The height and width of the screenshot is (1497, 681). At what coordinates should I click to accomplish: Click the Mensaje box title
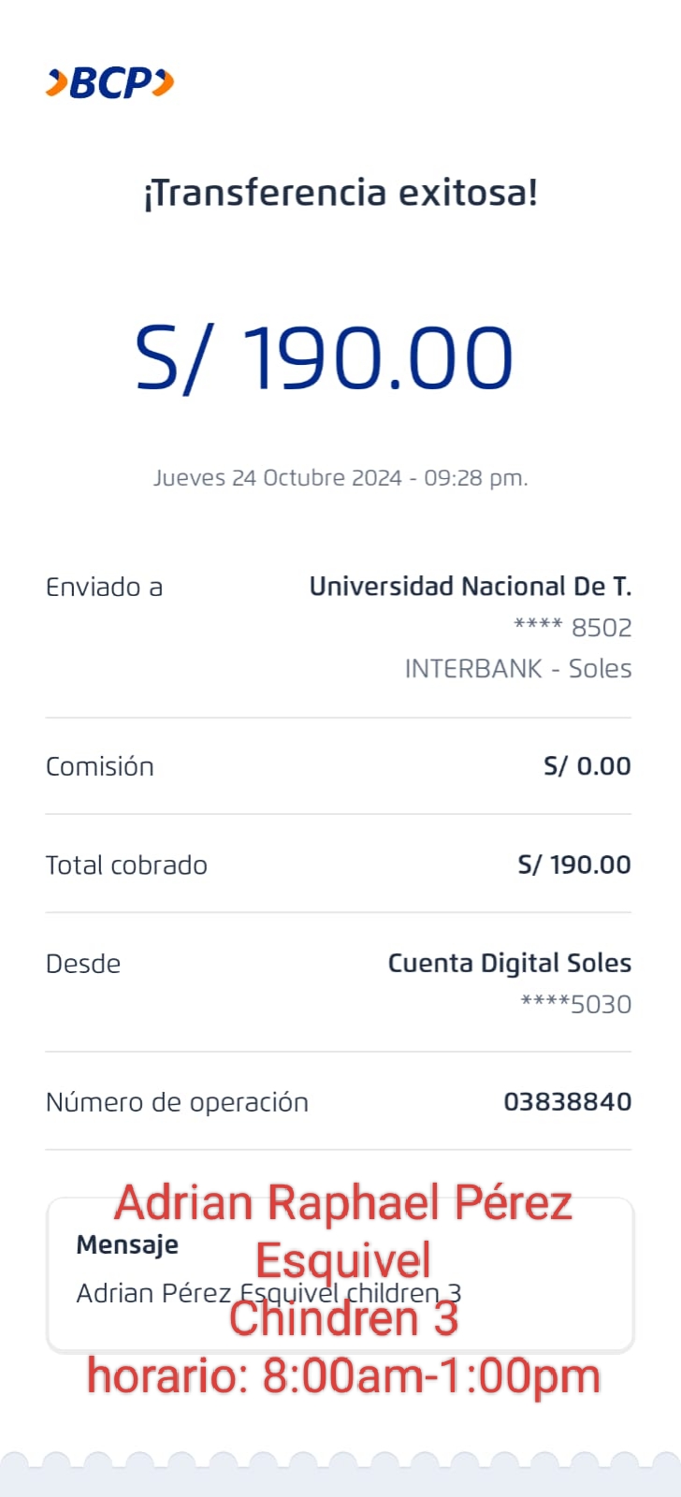[127, 1245]
